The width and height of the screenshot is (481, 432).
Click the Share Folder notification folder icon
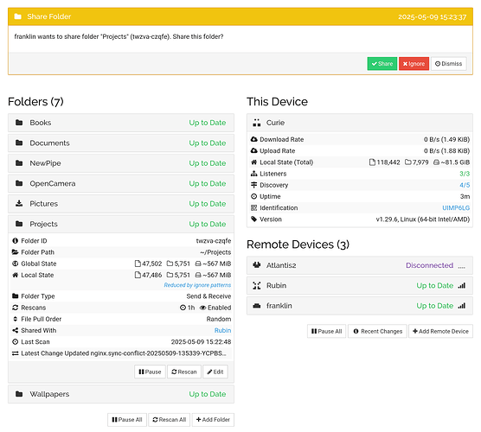tap(18, 16)
